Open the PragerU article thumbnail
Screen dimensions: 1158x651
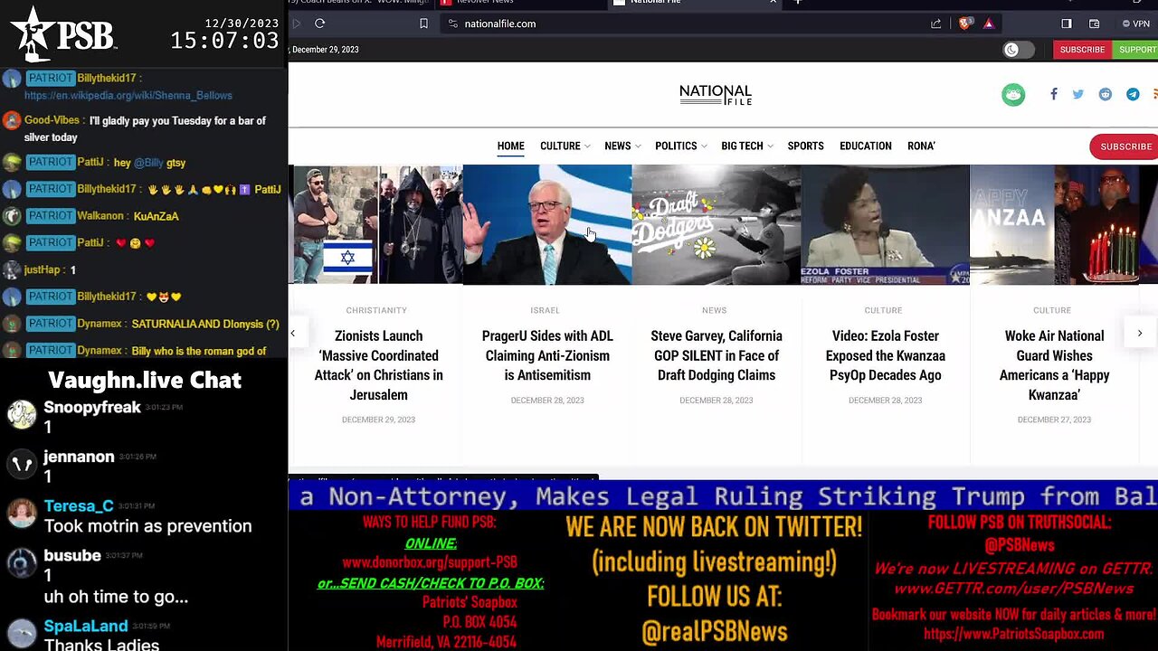[x=547, y=225]
